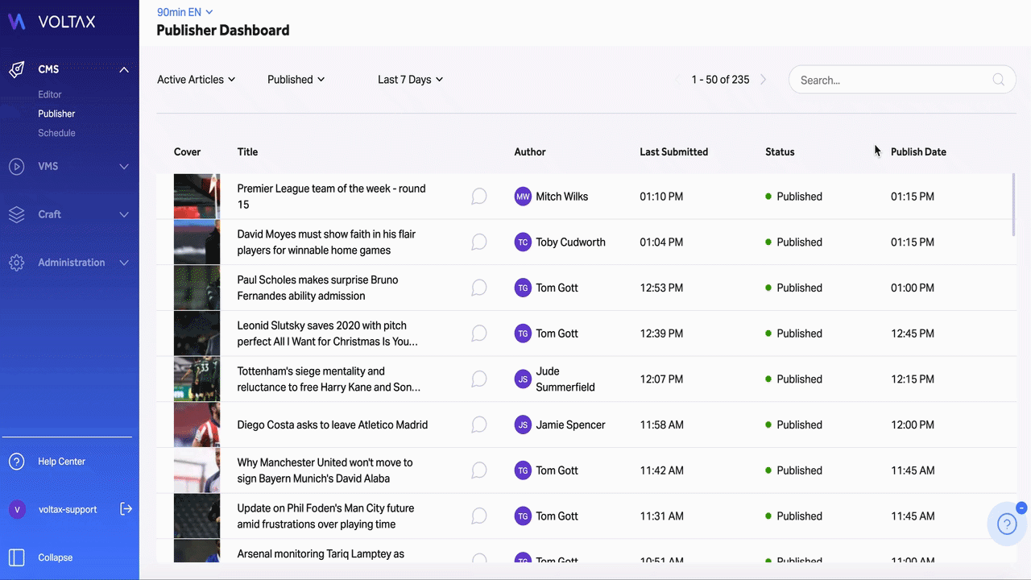Open the Editor menu item
Screen dimensions: 1031x580
click(x=50, y=94)
